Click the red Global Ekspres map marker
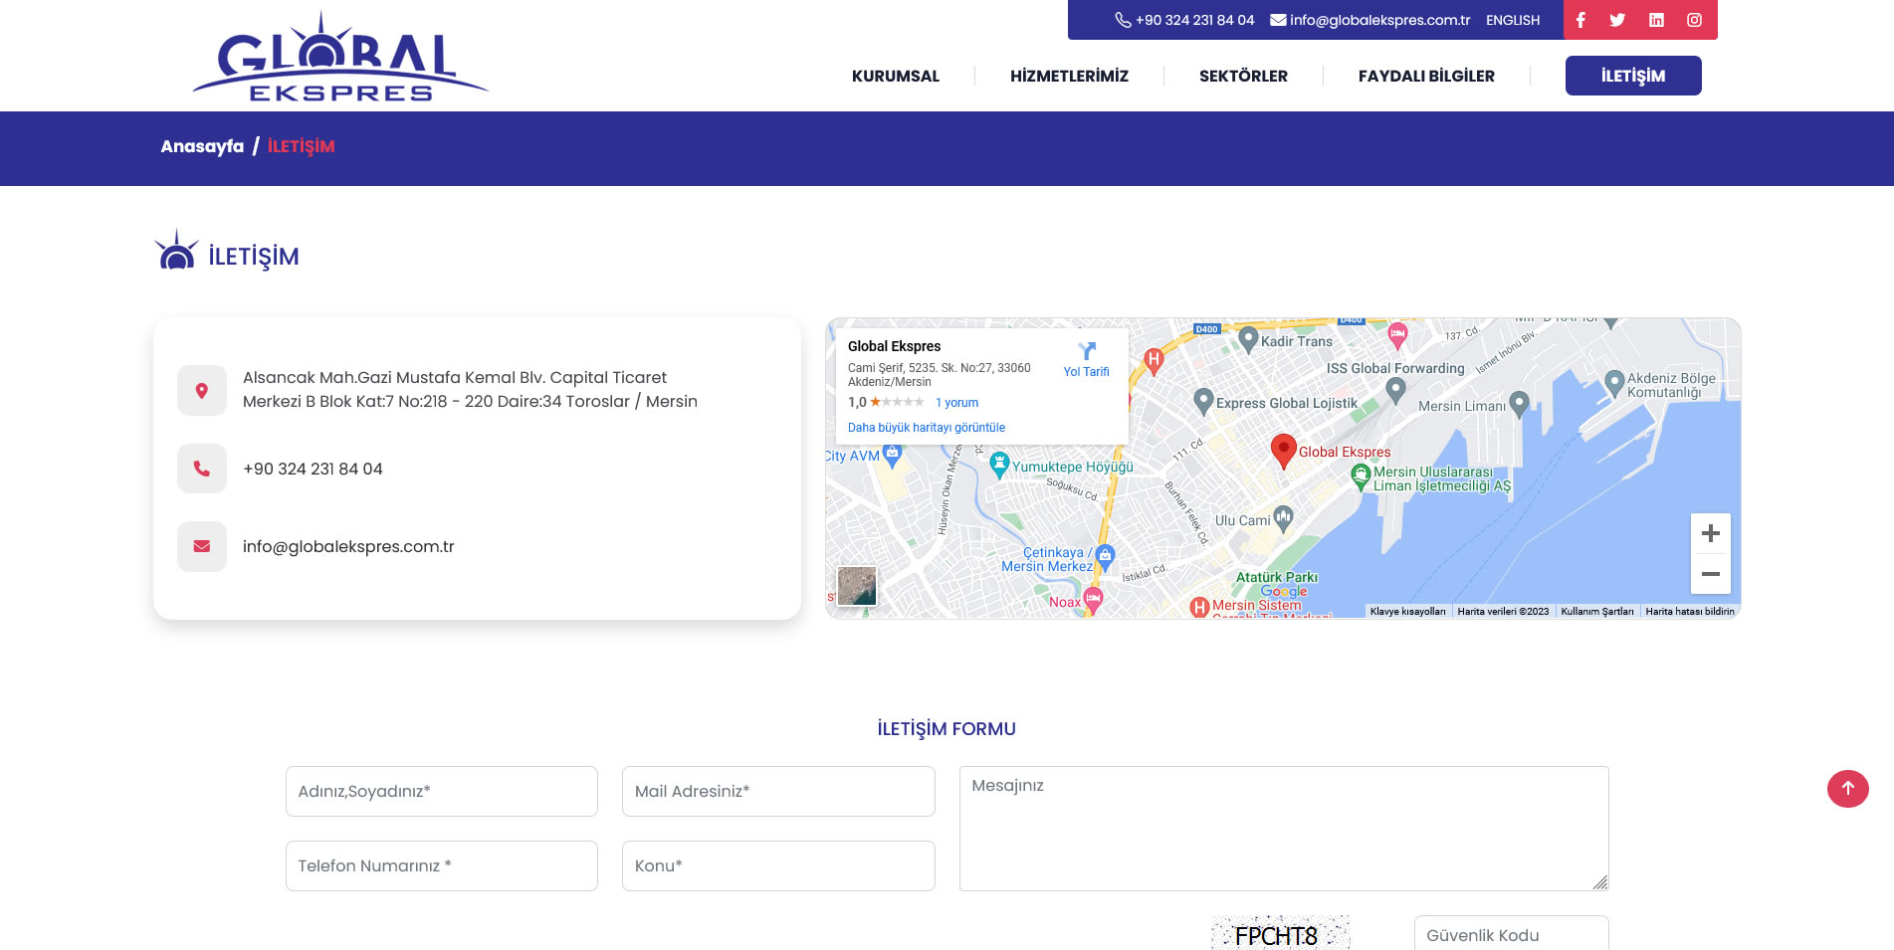This screenshot has width=1894, height=950. pyautogui.click(x=1284, y=451)
